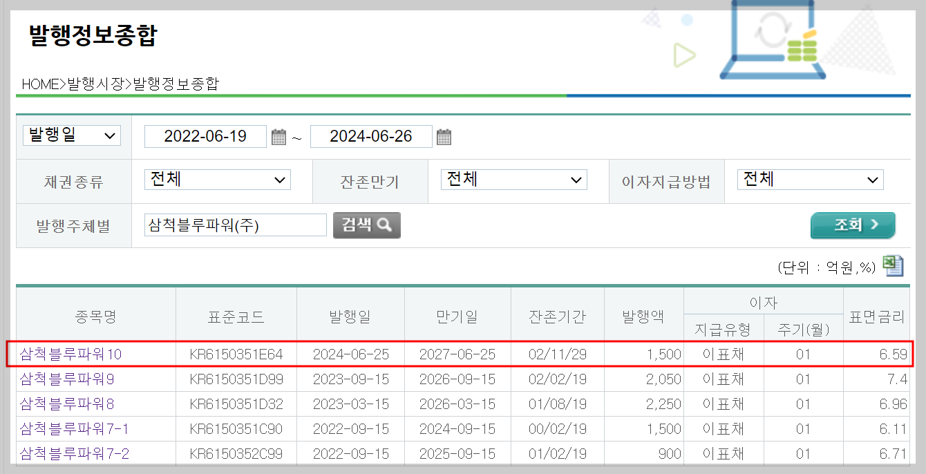The width and height of the screenshot is (926, 474).
Task: Open the start date calendar picker icon
Action: click(278, 137)
